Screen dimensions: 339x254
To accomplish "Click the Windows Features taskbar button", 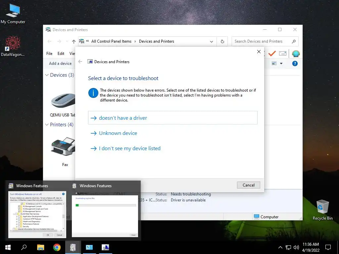I will [x=73, y=247].
